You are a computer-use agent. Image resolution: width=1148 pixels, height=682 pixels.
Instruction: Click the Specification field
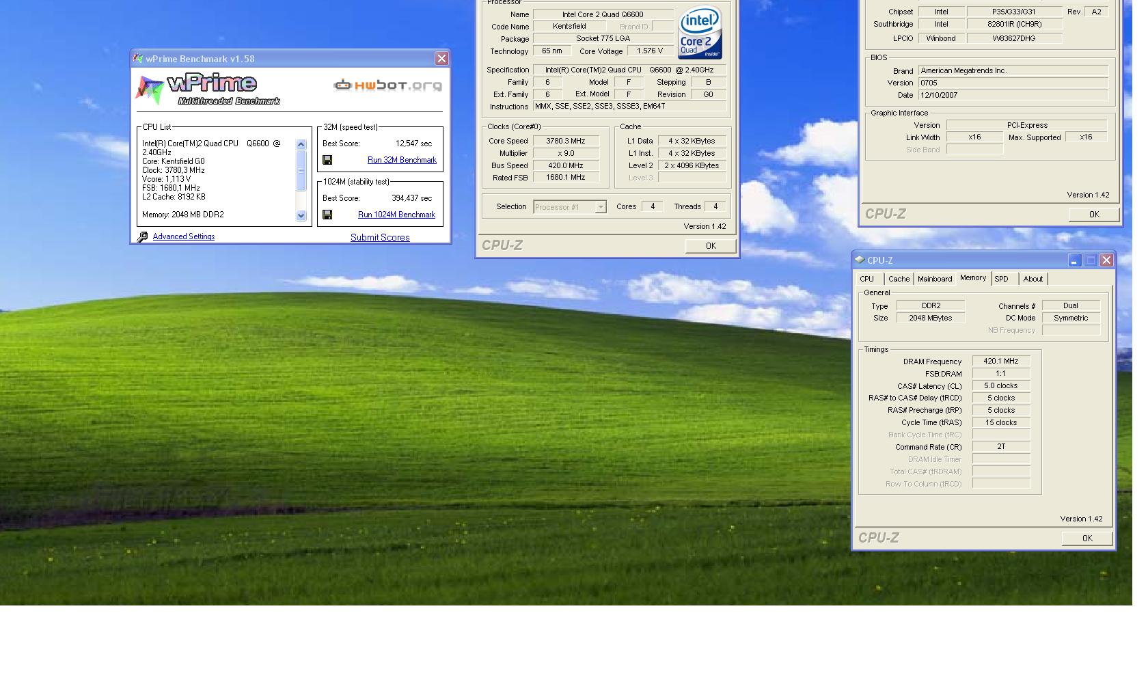[x=629, y=70]
